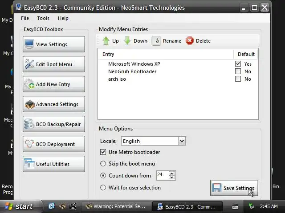Viewport: 285px width, 213px height.
Task: Set NeoGrub Bootloader as default entry
Action: pos(238,71)
